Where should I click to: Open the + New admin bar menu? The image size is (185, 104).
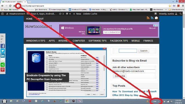click(x=77, y=14)
